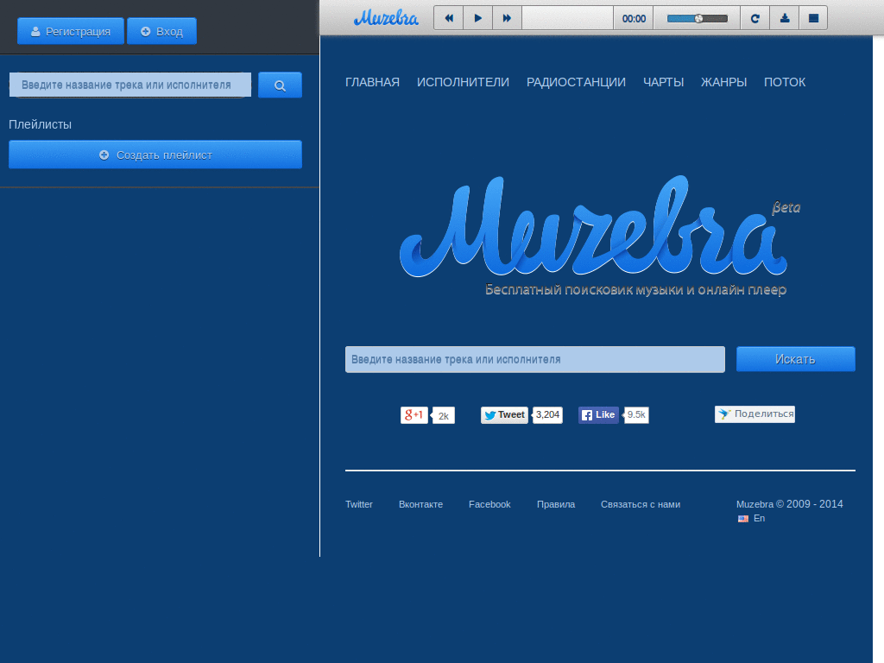Click the US flag language icon
This screenshot has height=663, width=884.
(x=743, y=519)
